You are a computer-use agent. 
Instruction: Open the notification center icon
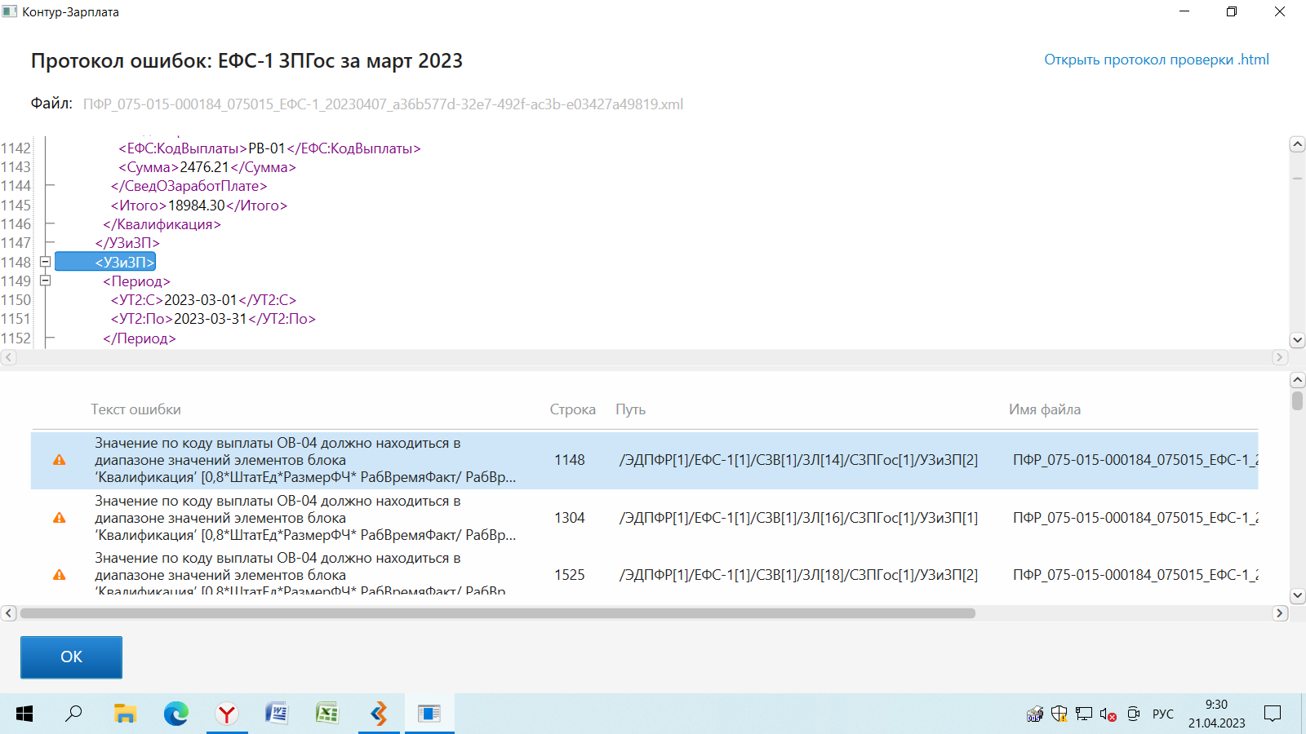coord(1273,714)
